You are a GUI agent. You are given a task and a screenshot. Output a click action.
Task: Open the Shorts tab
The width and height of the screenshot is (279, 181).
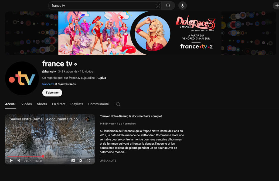coord(42,104)
